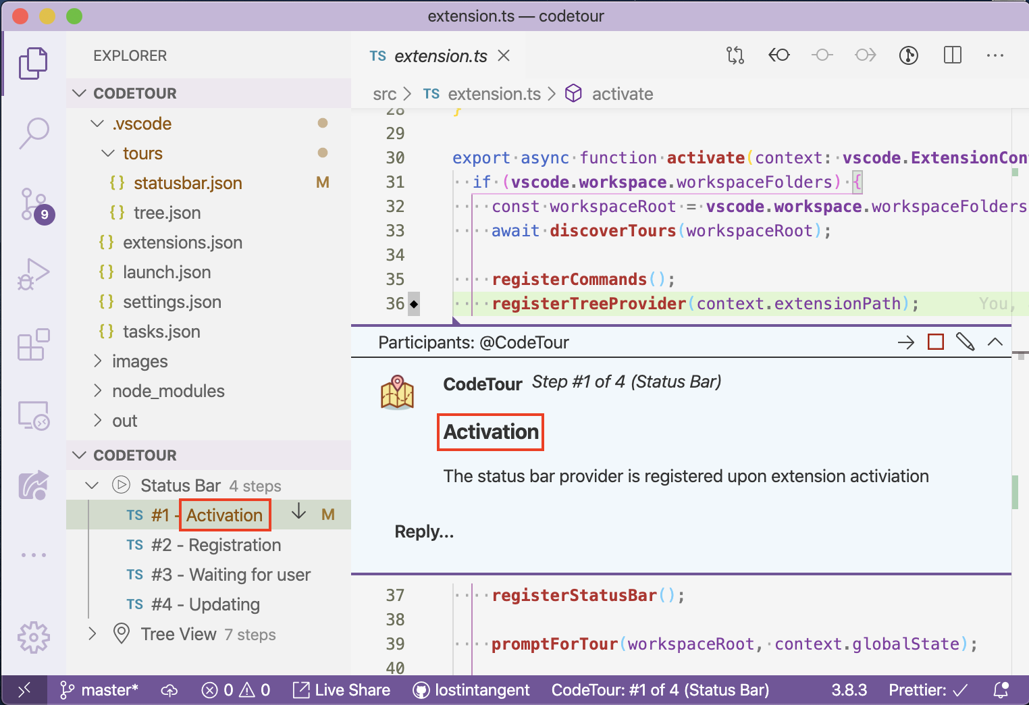1029x705 pixels.
Task: Open the Search view in activity bar
Action: coord(34,133)
